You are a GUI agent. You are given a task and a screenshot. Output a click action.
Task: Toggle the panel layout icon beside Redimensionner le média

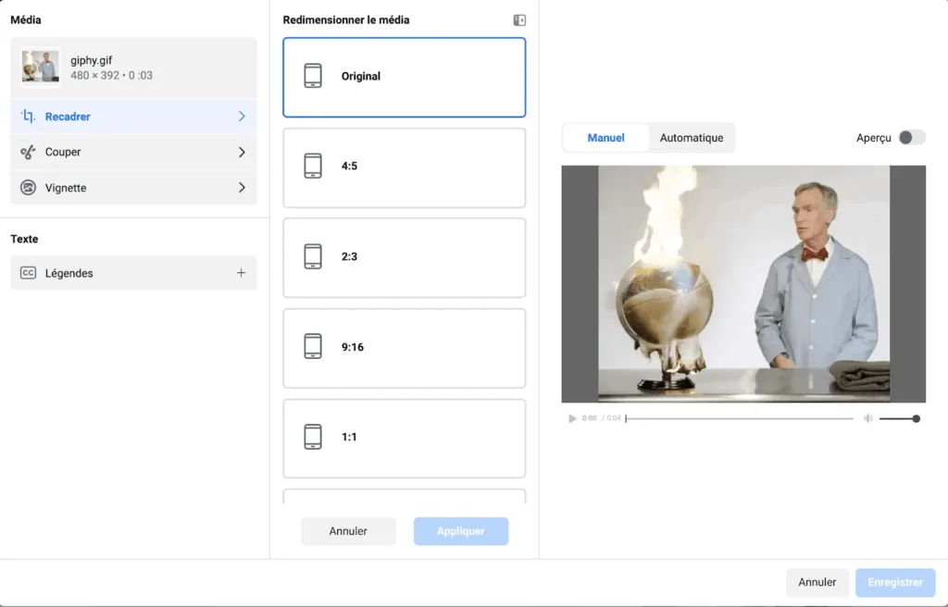click(x=519, y=20)
